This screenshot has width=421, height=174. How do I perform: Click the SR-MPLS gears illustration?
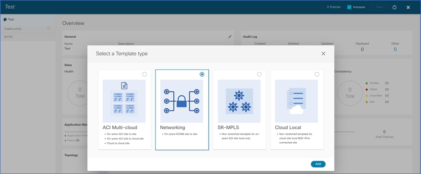[239, 101]
